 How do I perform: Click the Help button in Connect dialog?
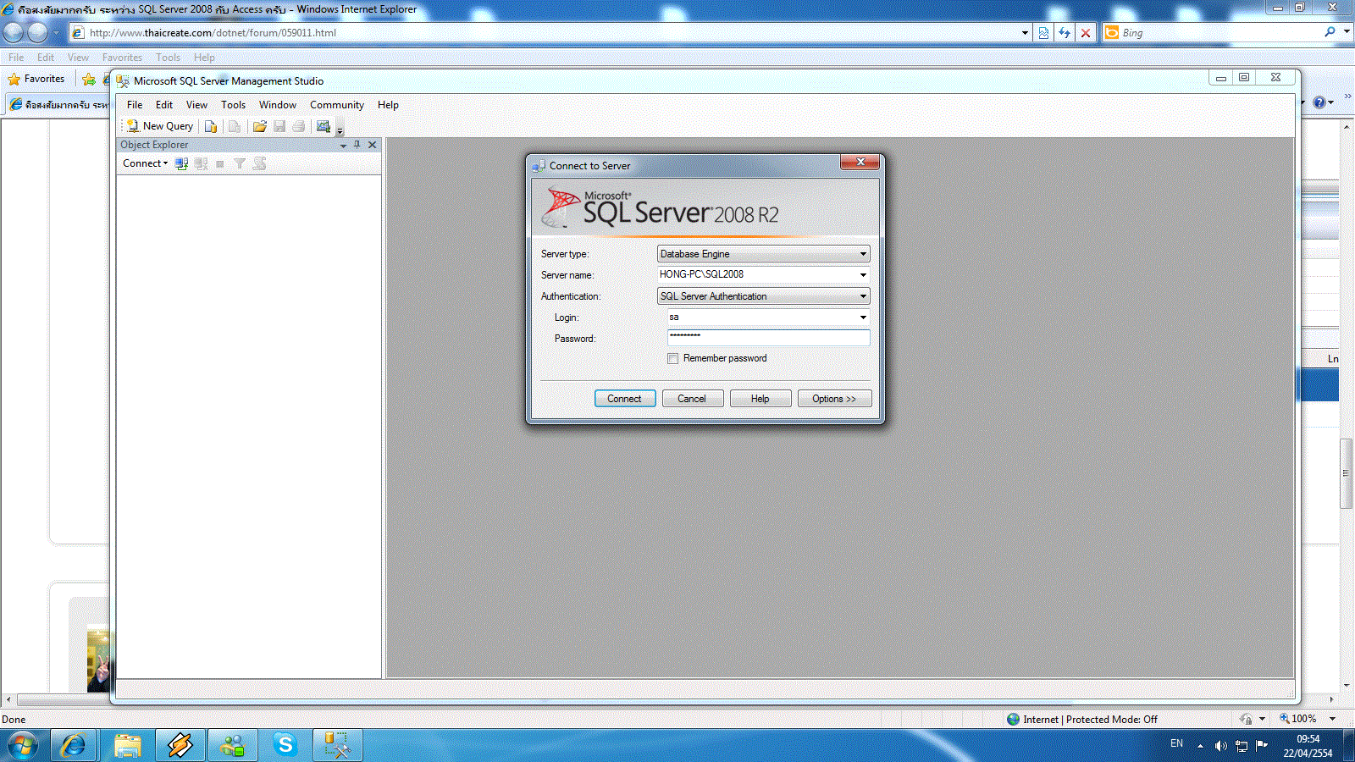click(760, 399)
